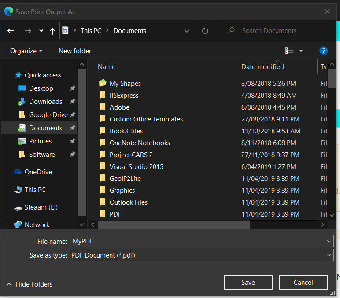The image size is (340, 298).
Task: Click the Edge icon in title bar
Action: [x=9, y=11]
